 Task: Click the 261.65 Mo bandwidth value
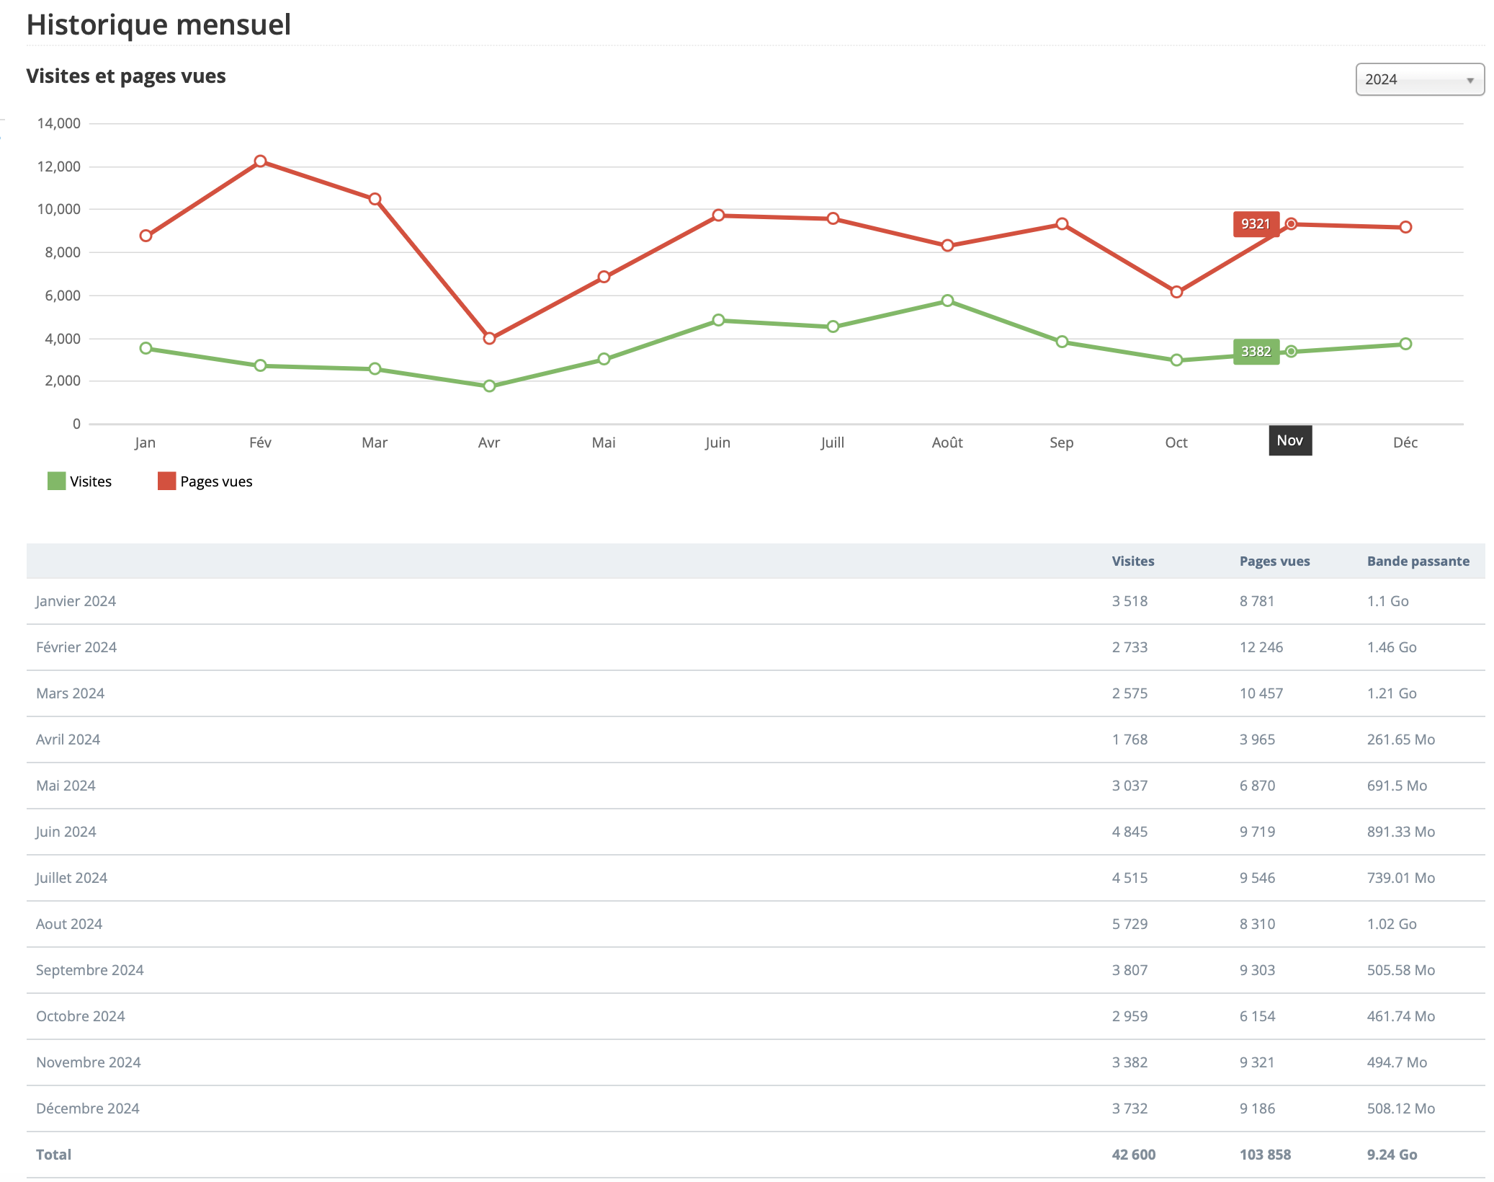1401,739
